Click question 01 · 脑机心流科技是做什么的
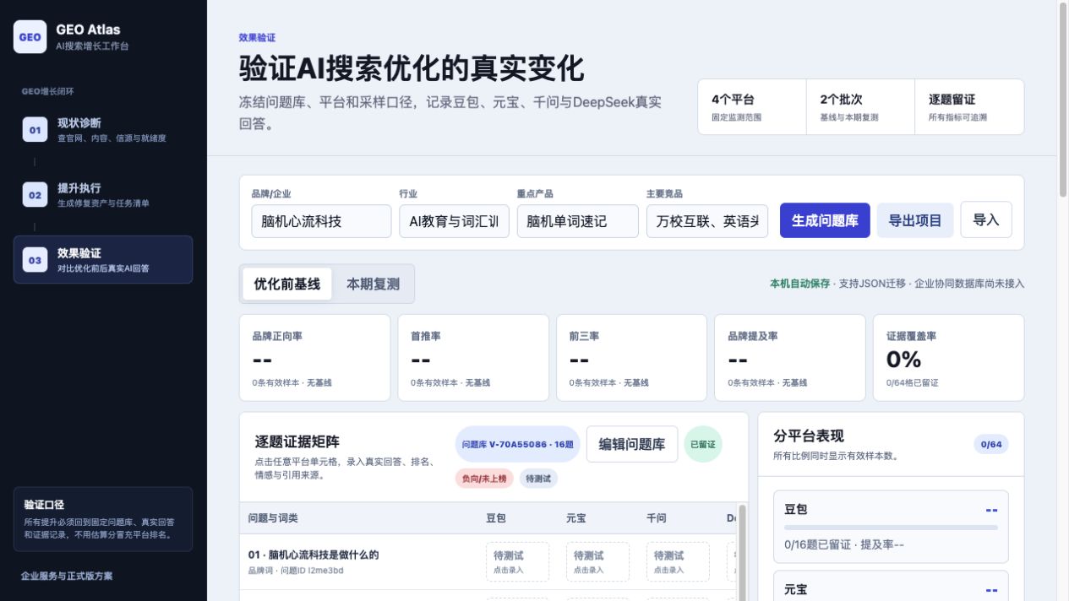1069x601 pixels. 314,555
